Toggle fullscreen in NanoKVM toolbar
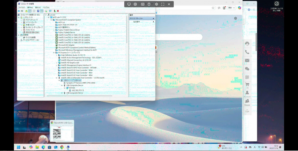This screenshot has width=298, height=151. [163, 4]
